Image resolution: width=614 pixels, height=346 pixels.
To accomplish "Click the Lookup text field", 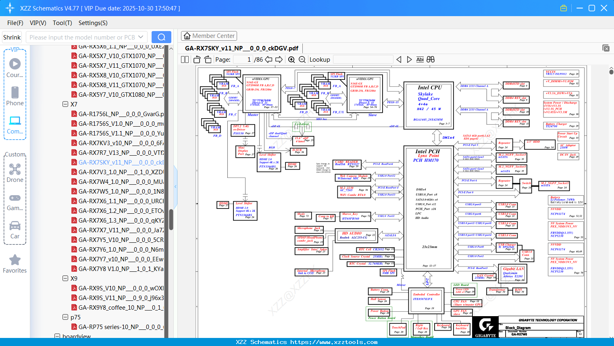I will click(x=363, y=59).
